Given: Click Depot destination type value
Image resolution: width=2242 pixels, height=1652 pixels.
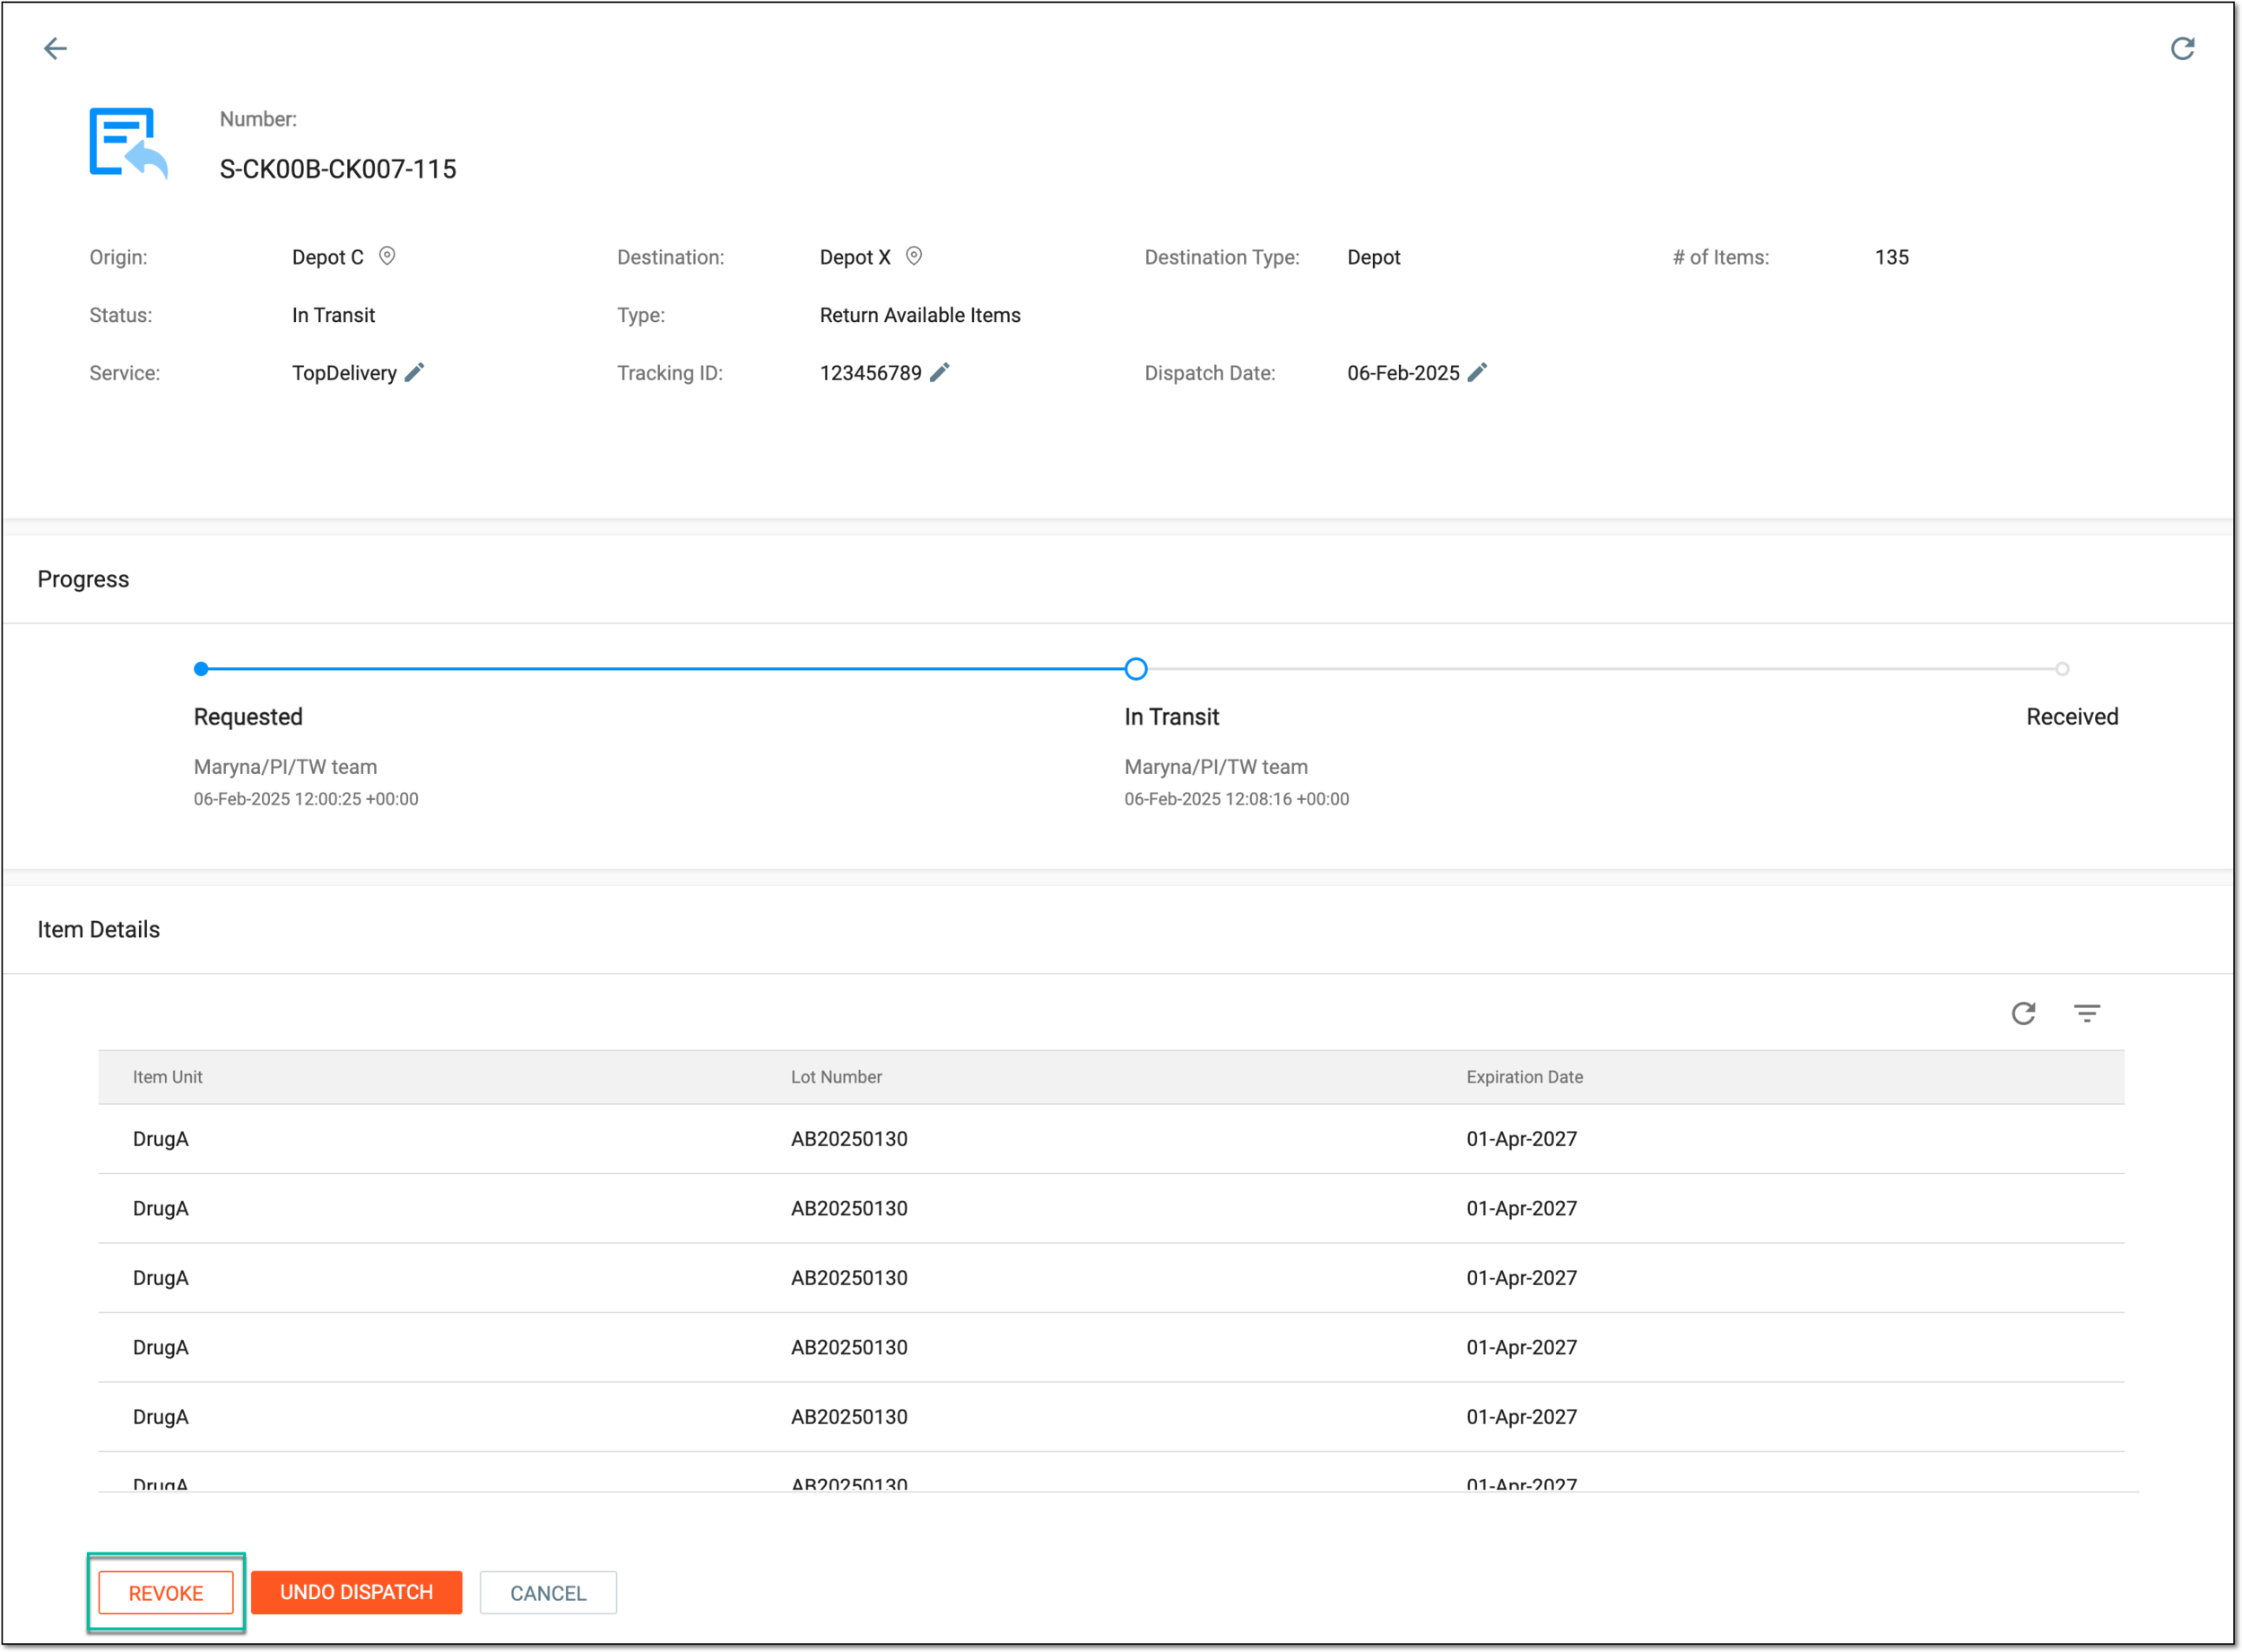Looking at the screenshot, I should coord(1373,257).
